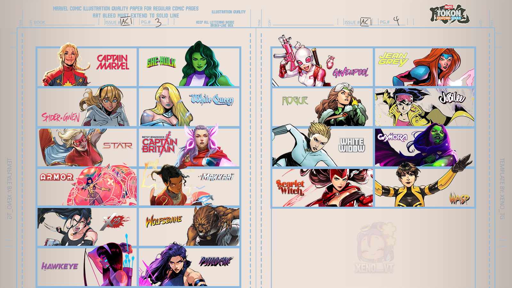Click the ISSUE # field above Gwenpool

click(358, 22)
